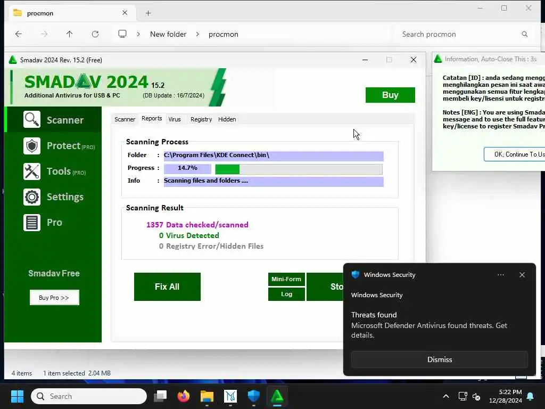Screen dimensions: 545x409
Task: Click the network icon in system tray
Action: (x=463, y=396)
